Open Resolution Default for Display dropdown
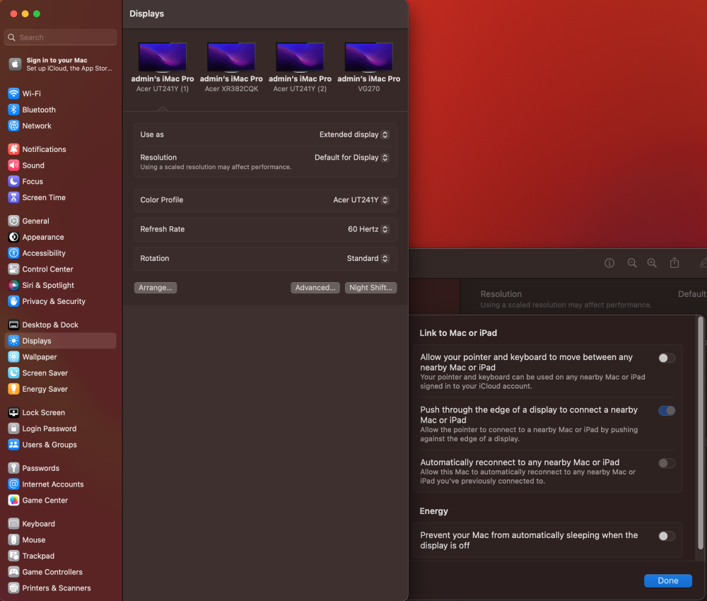Screen dimensions: 707x601 coord(351,158)
